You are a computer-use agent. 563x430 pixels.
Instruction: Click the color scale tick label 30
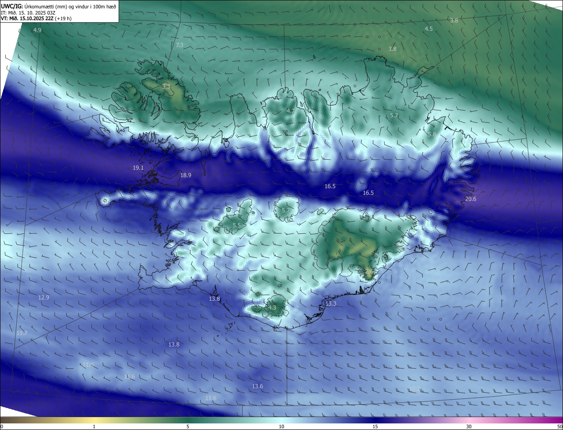point(469,426)
